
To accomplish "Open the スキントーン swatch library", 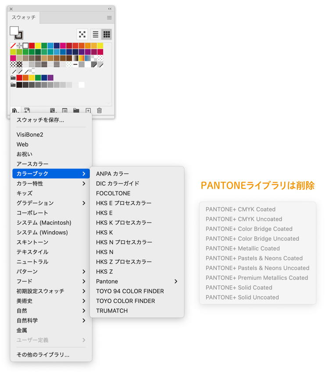I will [x=51, y=242].
